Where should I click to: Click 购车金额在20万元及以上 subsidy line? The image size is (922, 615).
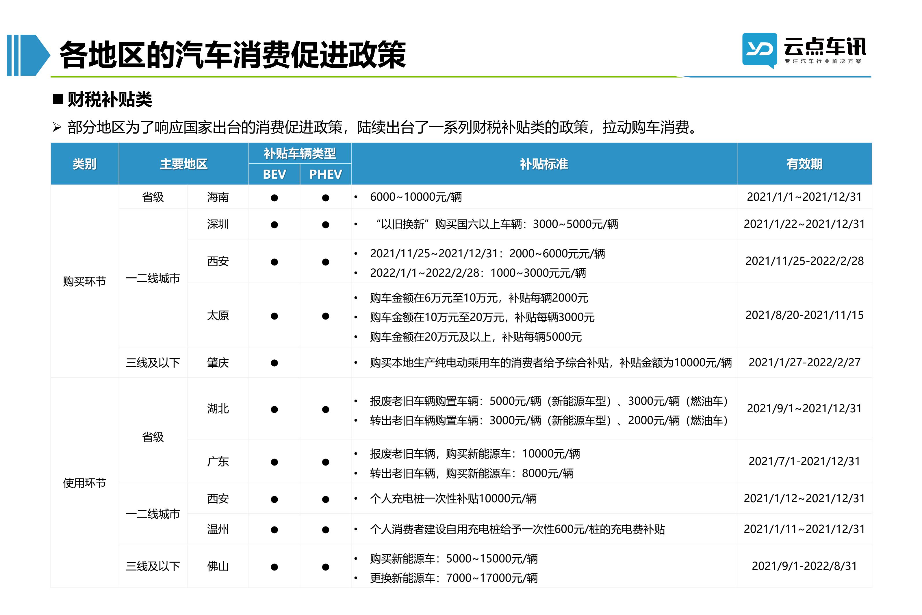(x=476, y=337)
